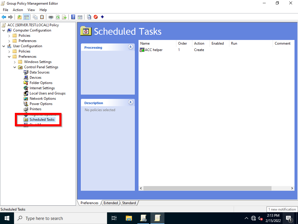Collapse the Control Panel Settings node
The width and height of the screenshot is (298, 224).
(15, 67)
